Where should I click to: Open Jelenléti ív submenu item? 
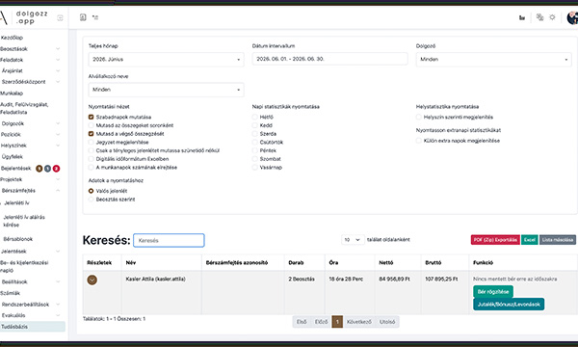click(16, 202)
